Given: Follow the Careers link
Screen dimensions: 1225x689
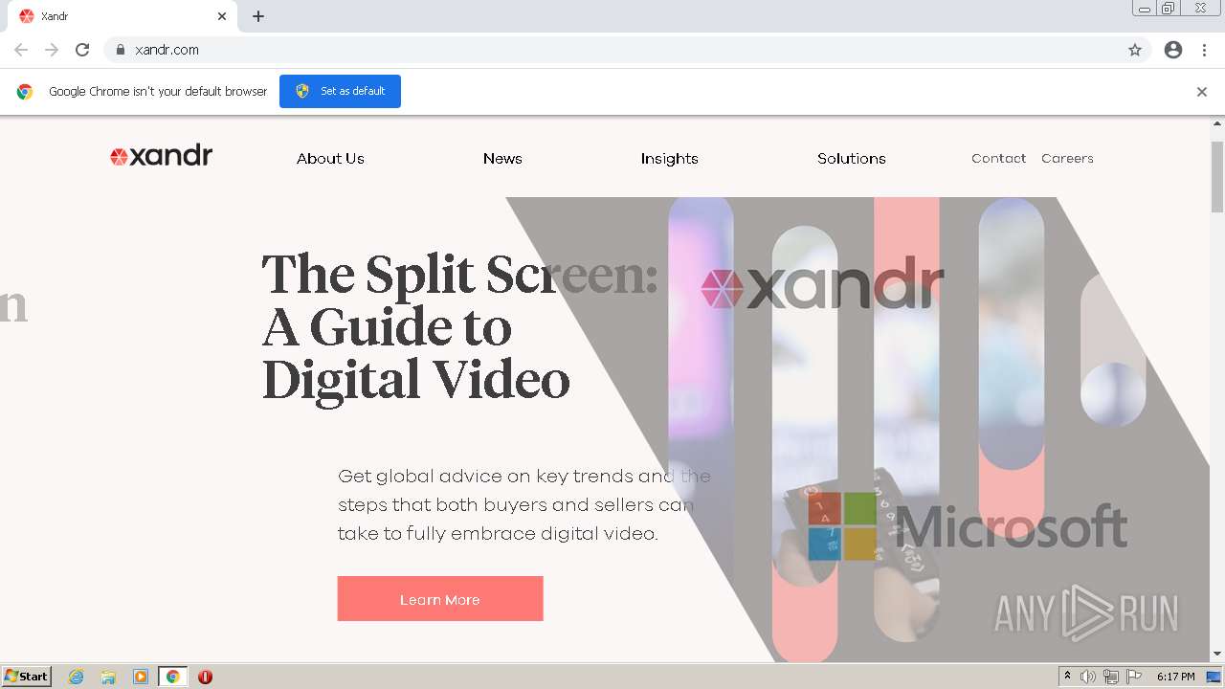Looking at the screenshot, I should [x=1067, y=158].
